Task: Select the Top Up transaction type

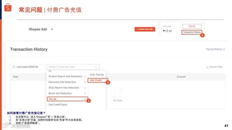Action: tap(68, 99)
